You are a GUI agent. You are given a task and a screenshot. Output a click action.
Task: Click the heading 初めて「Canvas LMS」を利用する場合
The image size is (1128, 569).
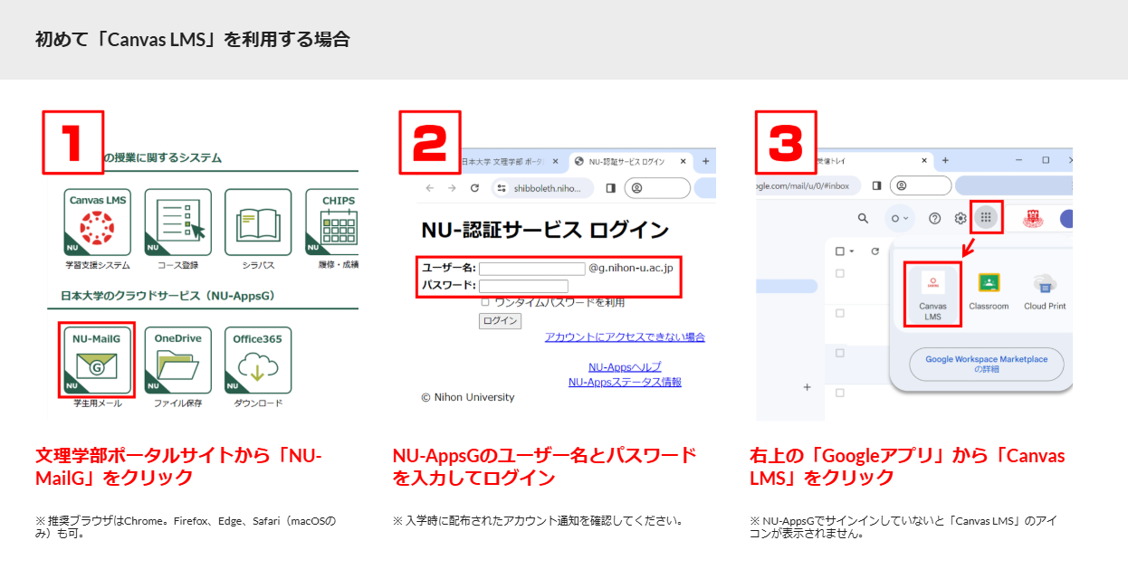tap(192, 40)
